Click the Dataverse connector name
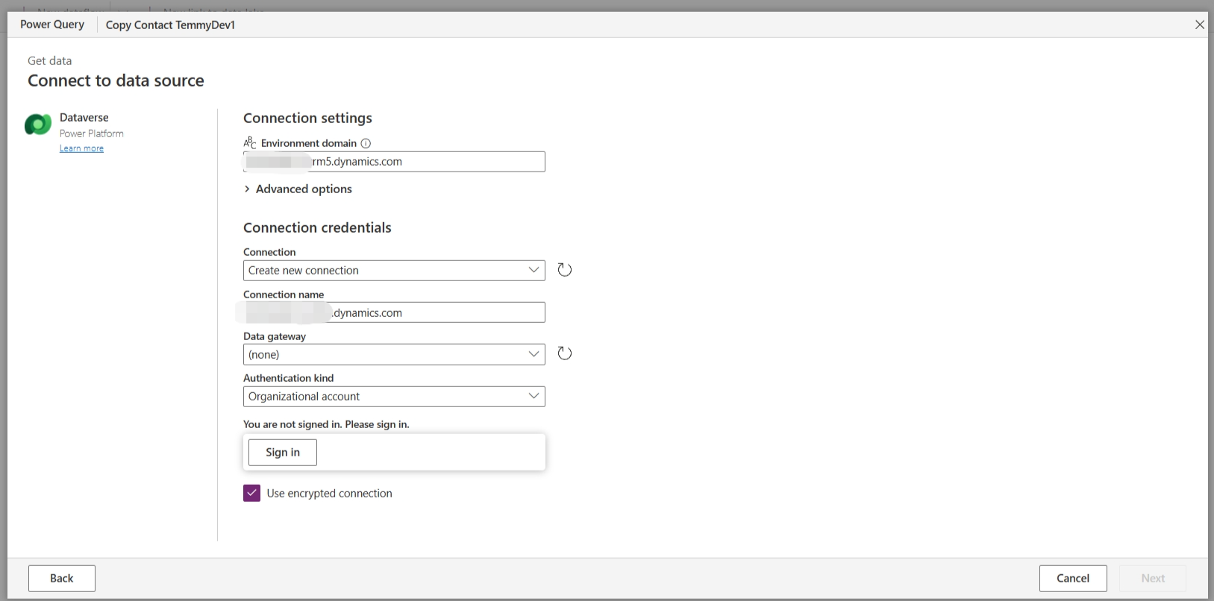This screenshot has width=1214, height=601. (84, 118)
